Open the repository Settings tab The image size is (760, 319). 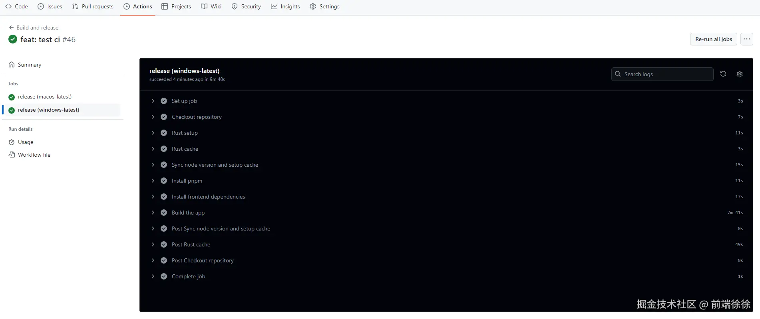tap(324, 6)
